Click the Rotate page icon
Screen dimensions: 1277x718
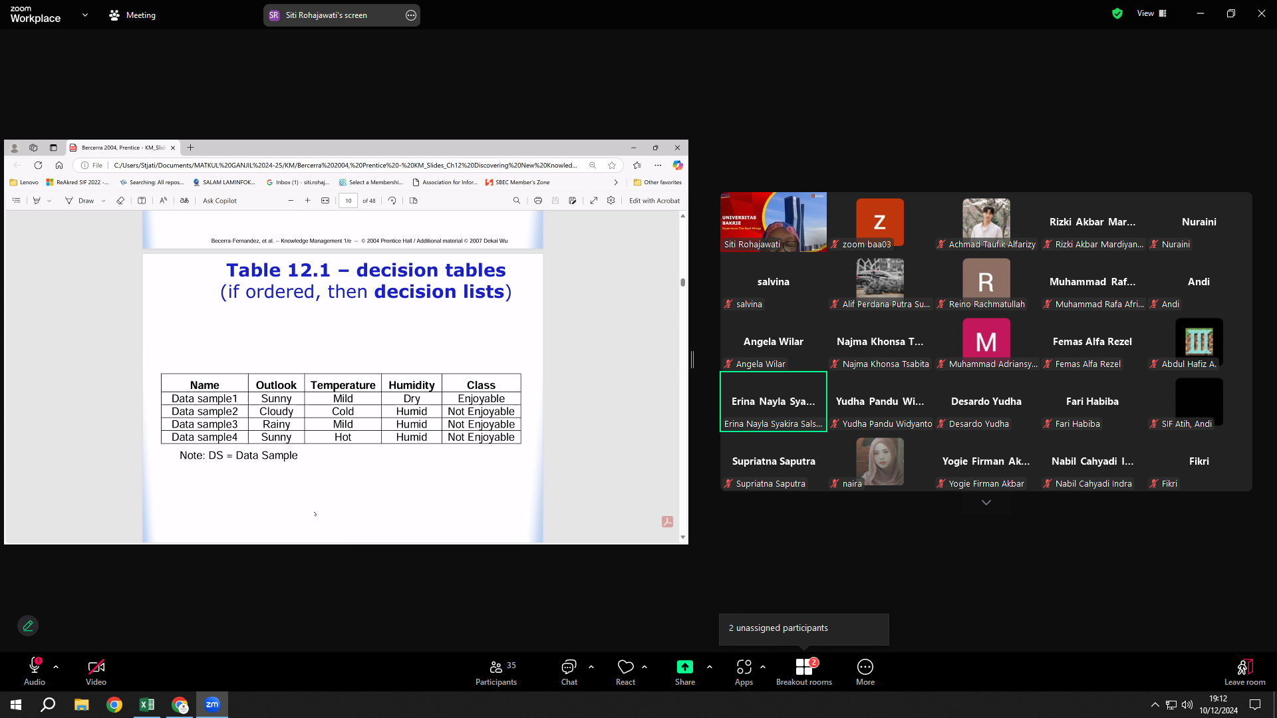[x=392, y=201]
